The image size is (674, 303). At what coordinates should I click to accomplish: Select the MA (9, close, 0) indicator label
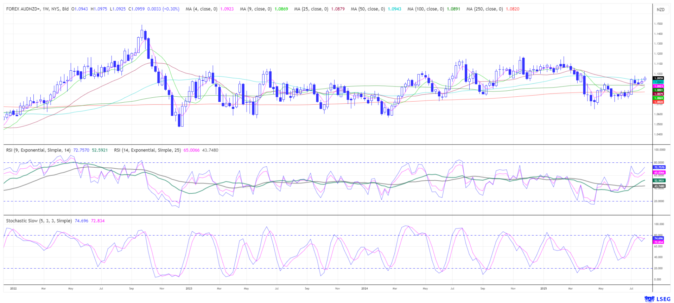pyautogui.click(x=256, y=9)
